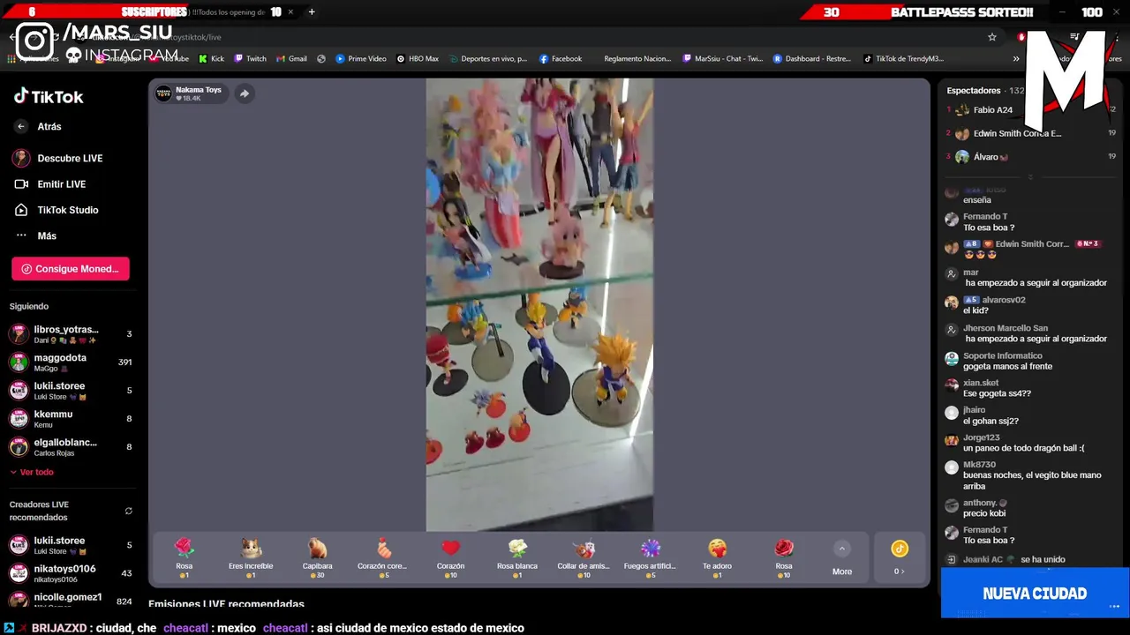Send the Te adoro gift
Screen dimensions: 1130x635
[x=717, y=558]
